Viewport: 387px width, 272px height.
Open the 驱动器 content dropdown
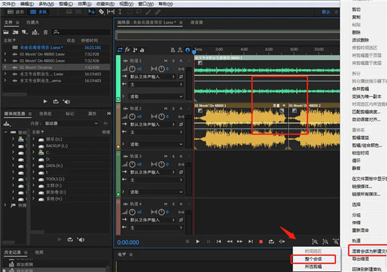pos(71,122)
